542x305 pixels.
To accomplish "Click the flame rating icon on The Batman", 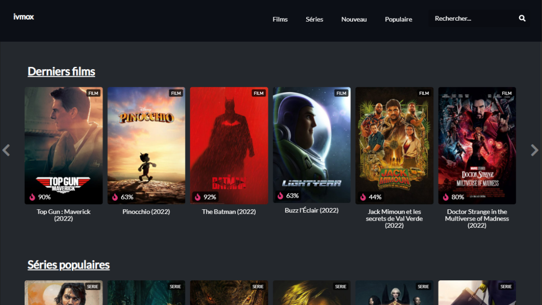I will pyautogui.click(x=198, y=197).
